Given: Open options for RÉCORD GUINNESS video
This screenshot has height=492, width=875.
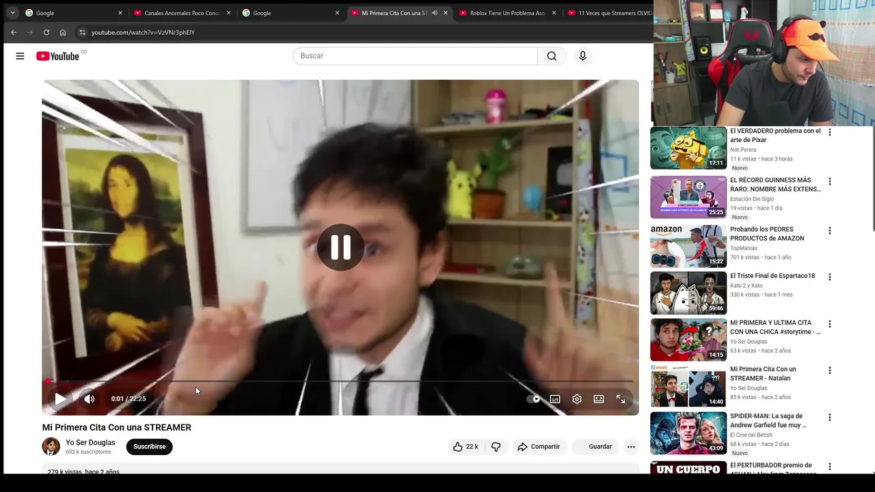Looking at the screenshot, I should click(830, 181).
